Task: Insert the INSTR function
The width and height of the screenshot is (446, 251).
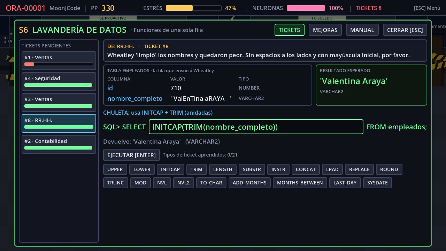Action: tap(278, 169)
